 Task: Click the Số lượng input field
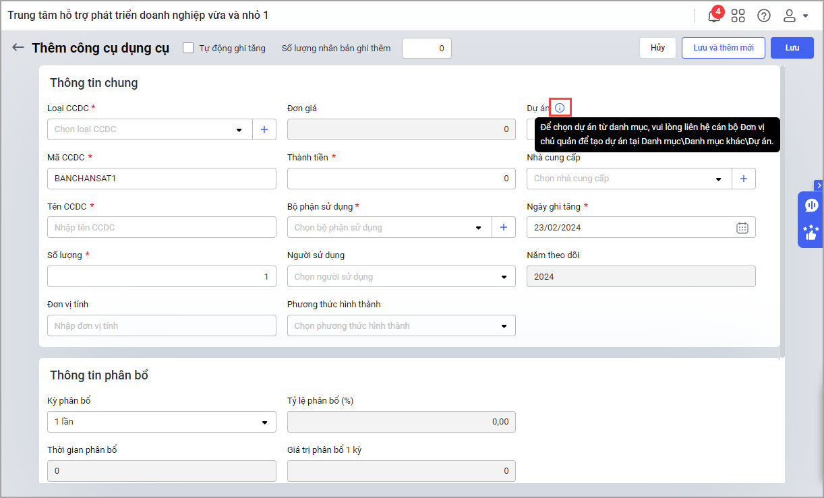point(162,276)
